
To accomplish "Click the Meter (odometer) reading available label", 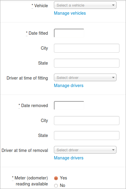I will coord(30,181).
